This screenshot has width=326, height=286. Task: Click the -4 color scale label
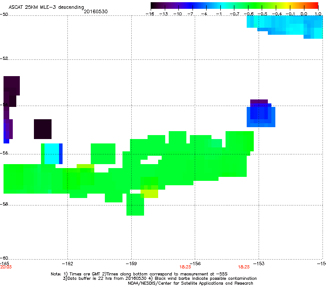tap(204, 14)
